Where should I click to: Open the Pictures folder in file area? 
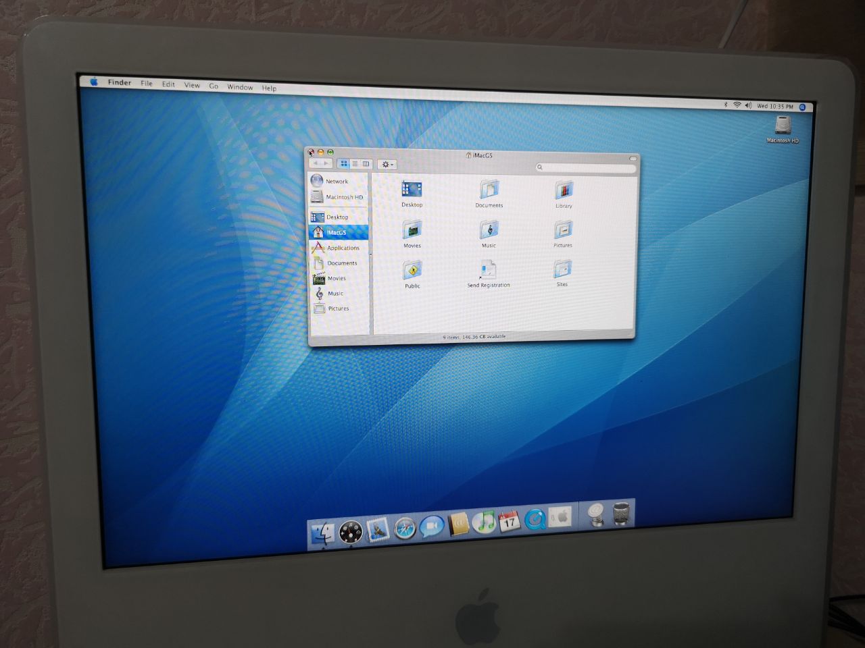[x=563, y=230]
